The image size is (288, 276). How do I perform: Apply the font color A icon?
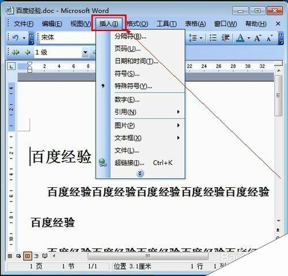(240, 37)
